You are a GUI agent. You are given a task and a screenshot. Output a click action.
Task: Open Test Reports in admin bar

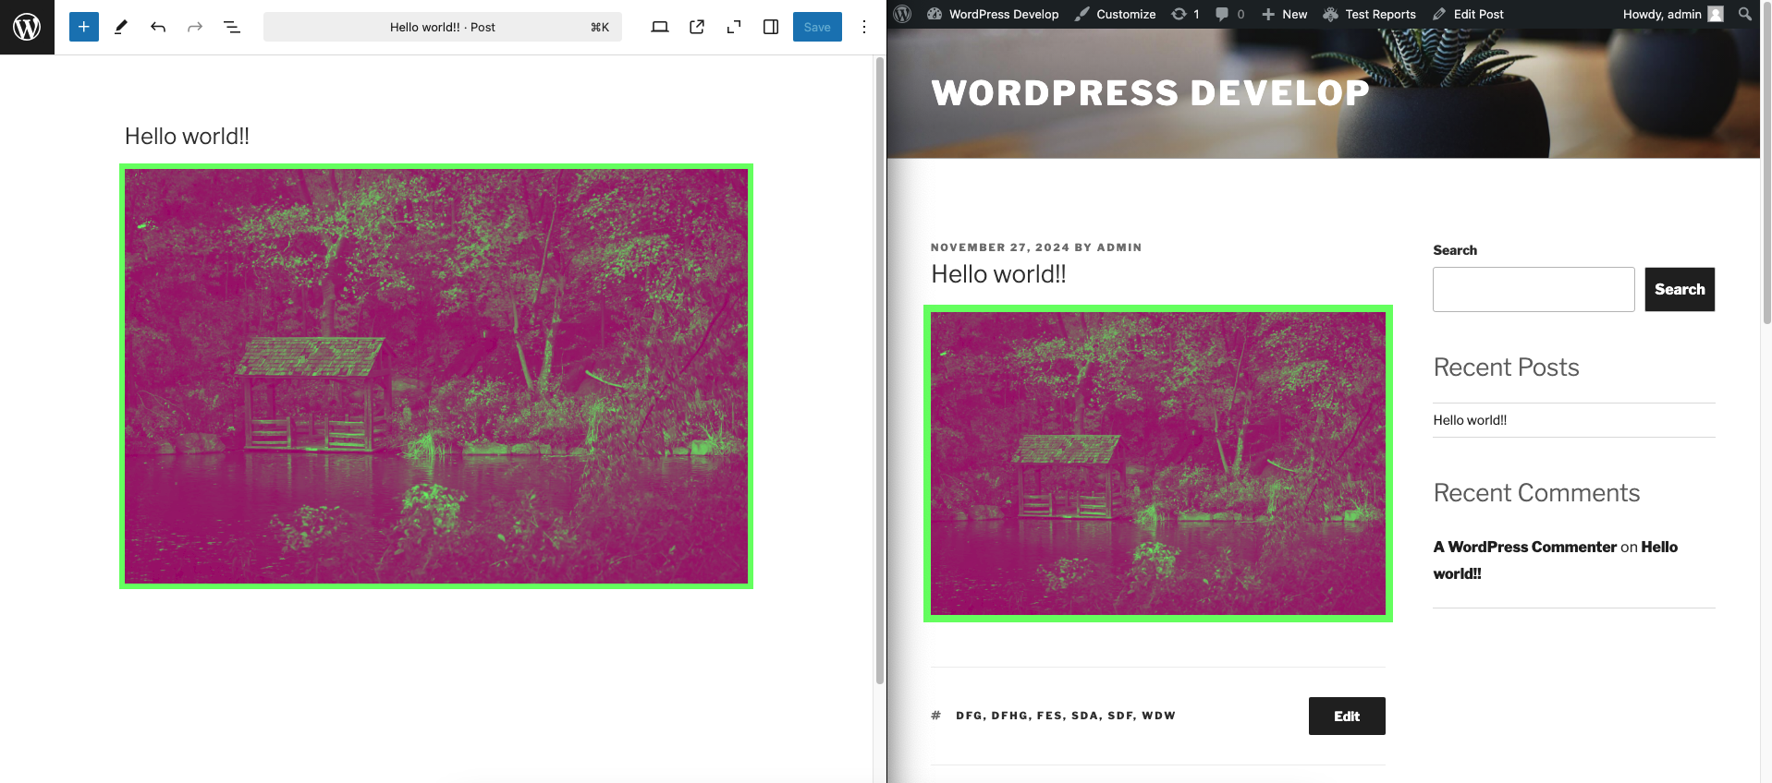pos(1370,14)
